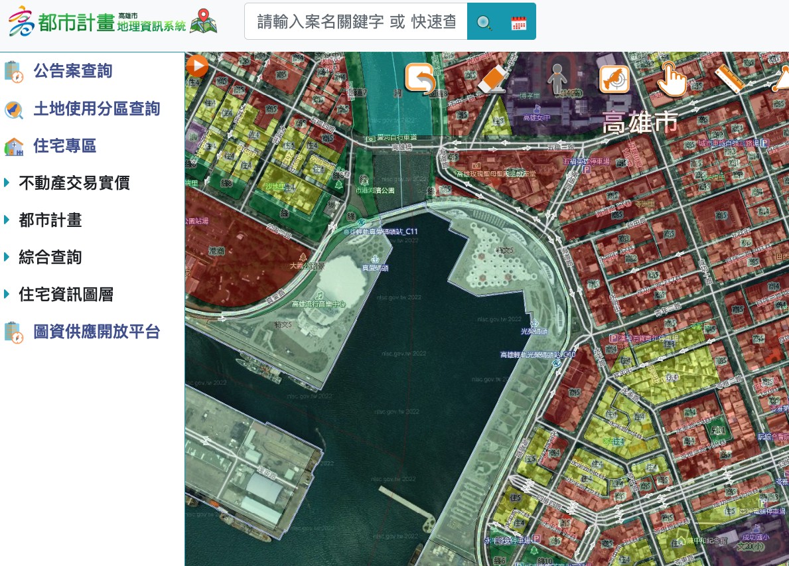Viewport: 789px width, 566px height.
Task: Click the orange play arrow to expand toolbar
Action: coord(197,65)
